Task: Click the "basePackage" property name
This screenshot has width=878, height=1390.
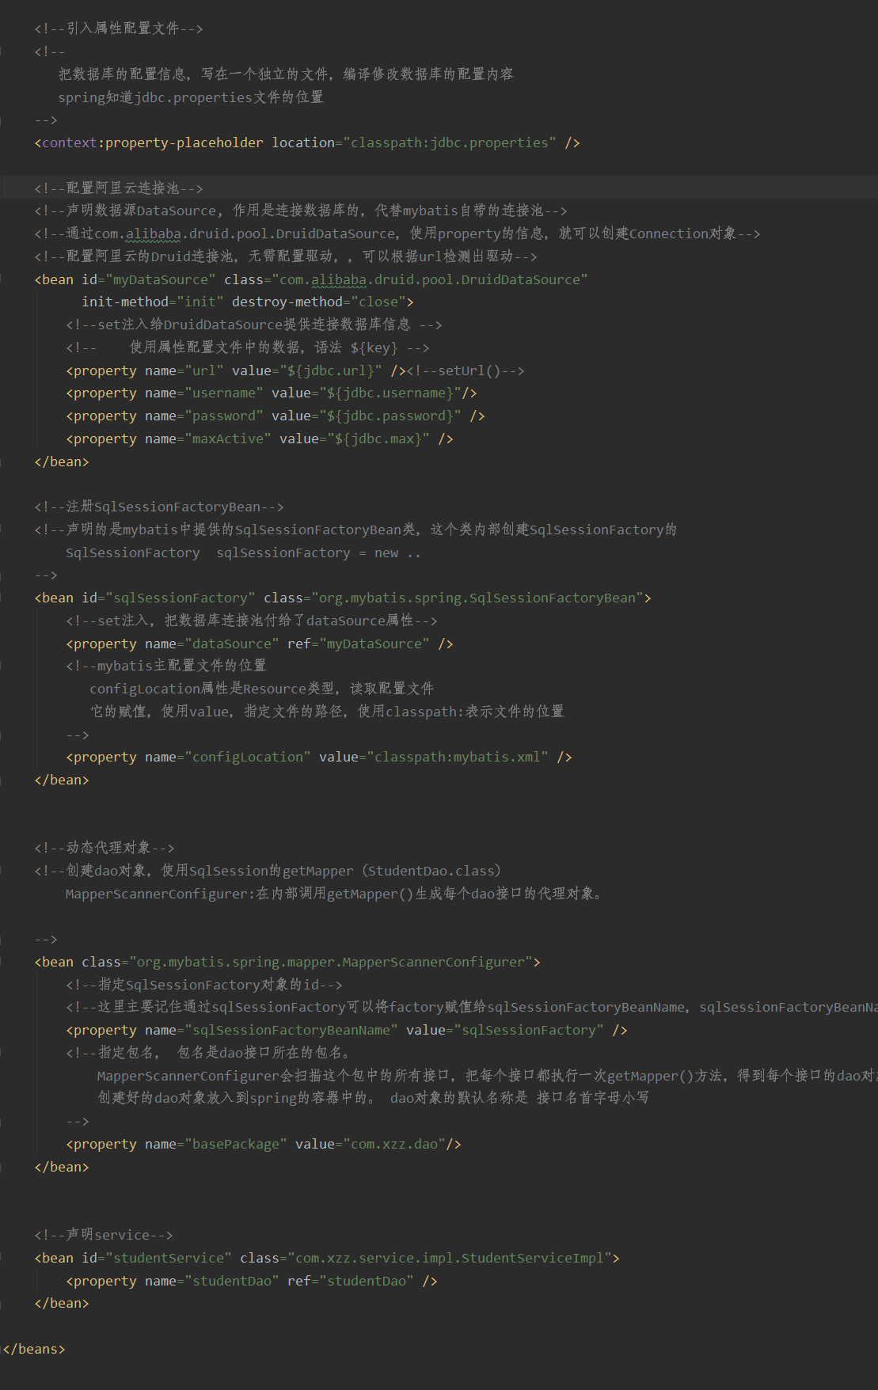Action: pos(235,1144)
